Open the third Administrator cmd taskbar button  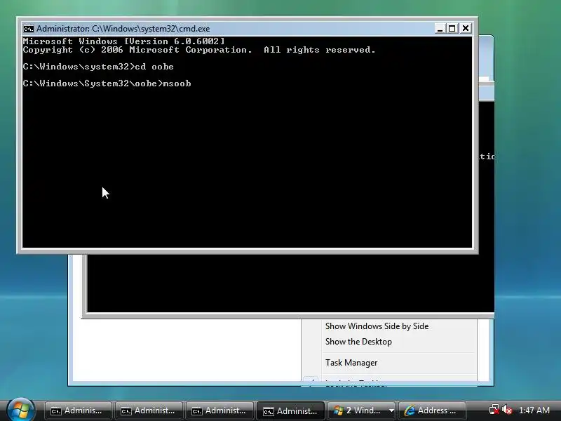[x=219, y=410]
